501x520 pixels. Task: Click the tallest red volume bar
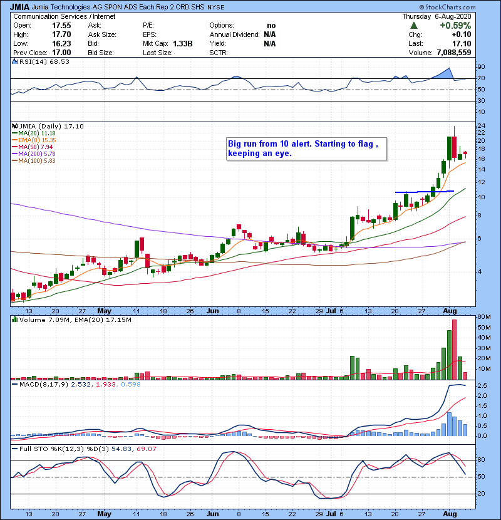click(454, 350)
